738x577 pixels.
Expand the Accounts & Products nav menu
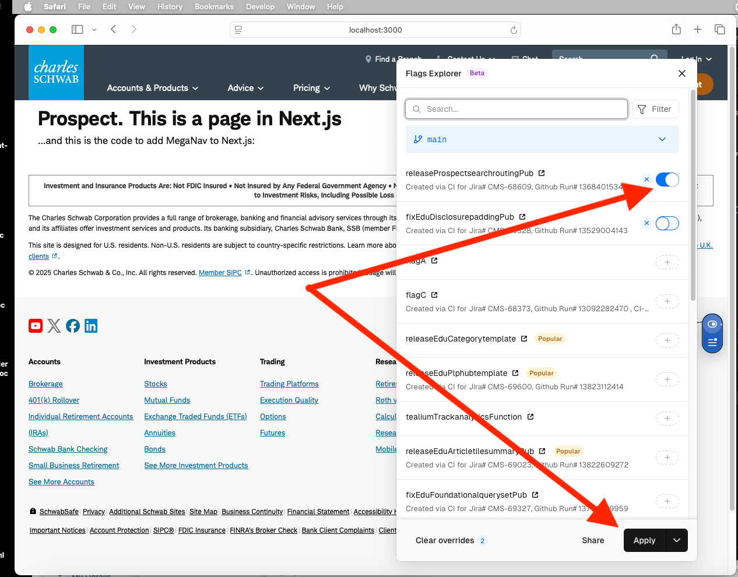[153, 88]
